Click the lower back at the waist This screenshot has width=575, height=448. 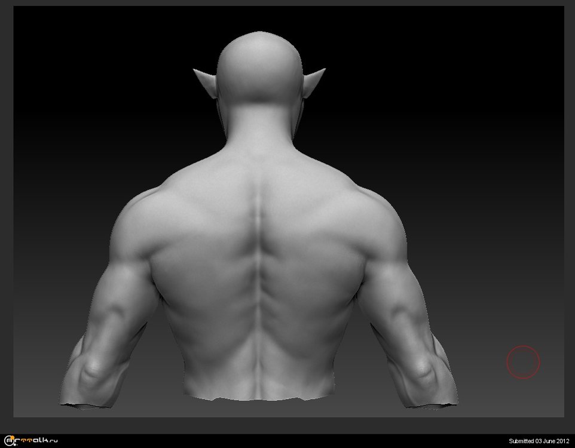pos(259,376)
